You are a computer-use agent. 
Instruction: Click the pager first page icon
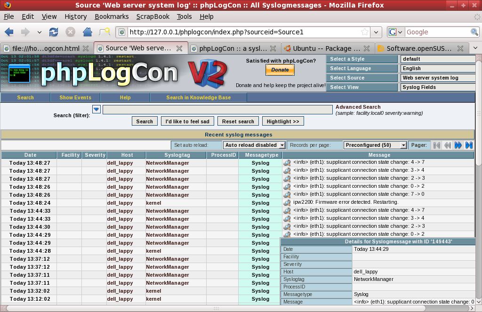pyautogui.click(x=436, y=145)
